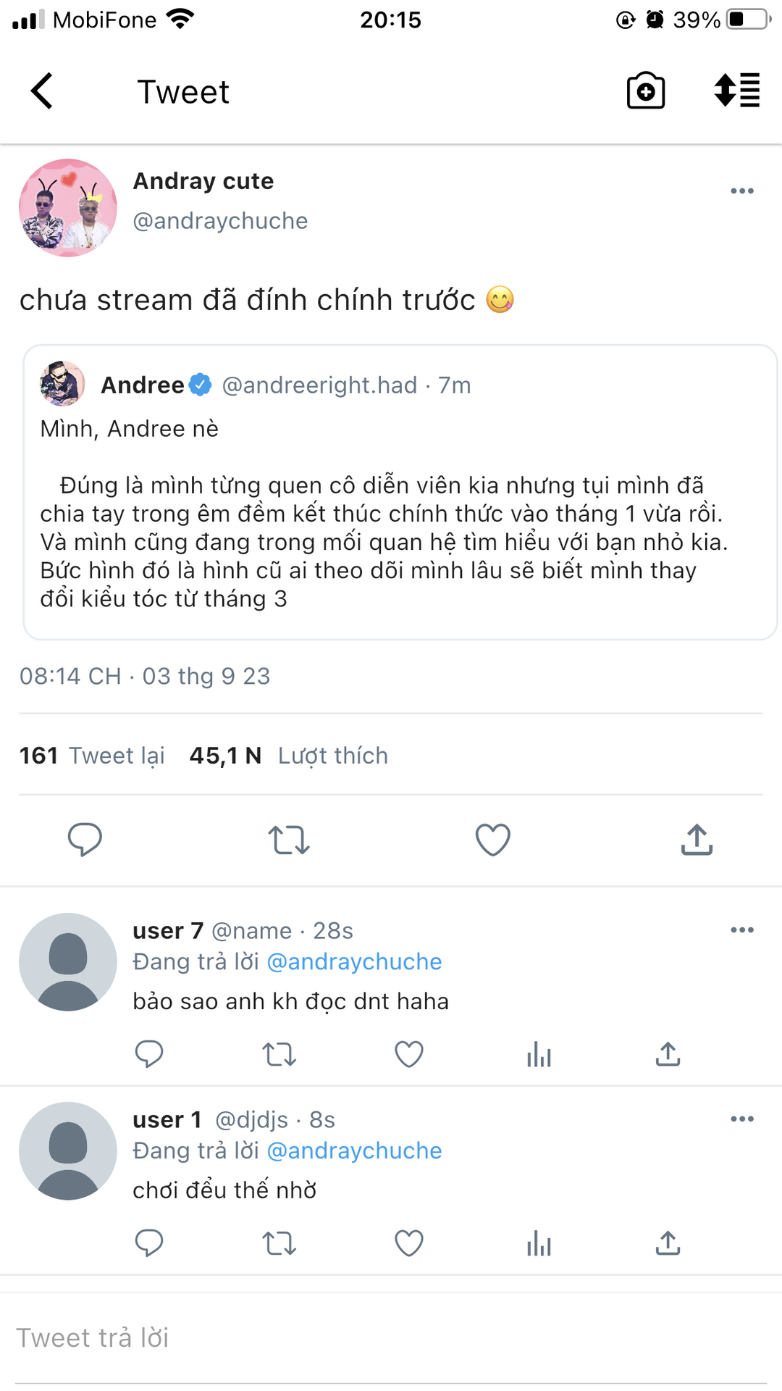Open Andray cute's profile avatar
782x1391 pixels.
tap(68, 208)
